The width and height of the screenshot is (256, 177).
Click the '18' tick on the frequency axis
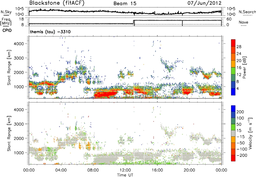coord(21,19)
